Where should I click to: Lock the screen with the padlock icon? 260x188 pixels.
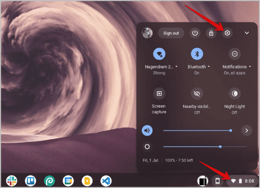(211, 33)
